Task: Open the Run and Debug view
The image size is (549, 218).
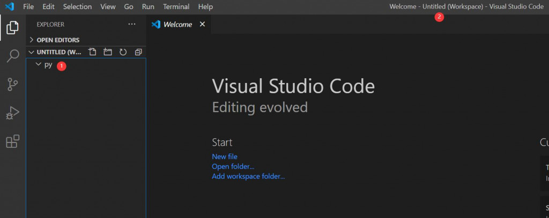Action: 13,113
